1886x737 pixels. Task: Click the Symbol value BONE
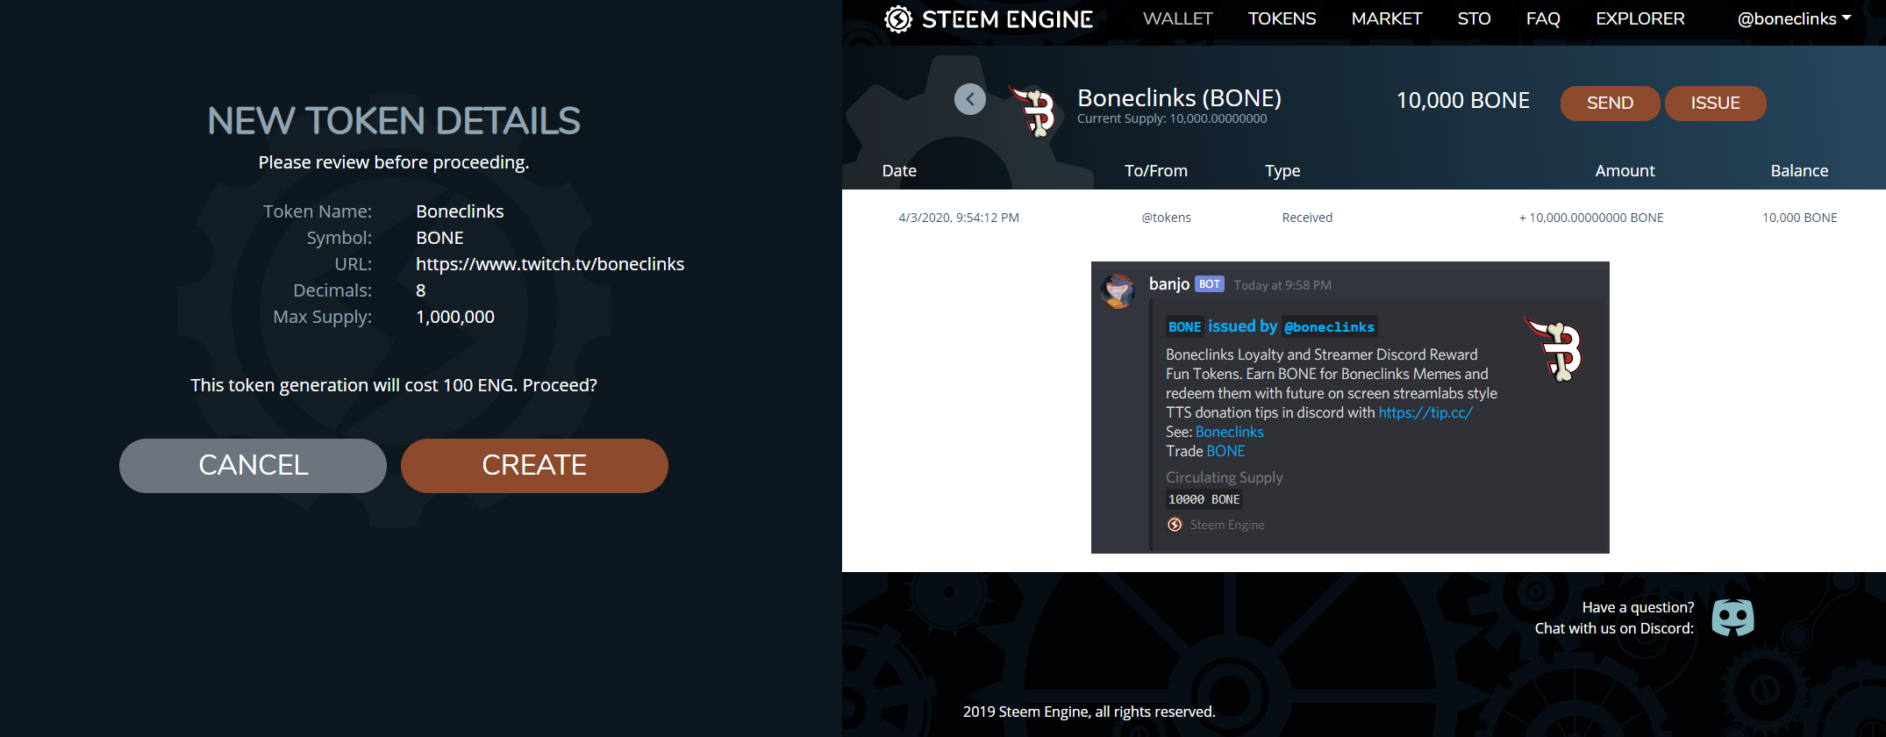pyautogui.click(x=439, y=238)
